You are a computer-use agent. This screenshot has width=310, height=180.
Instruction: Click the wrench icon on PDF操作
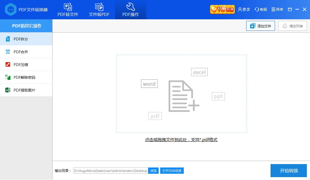(x=130, y=7)
